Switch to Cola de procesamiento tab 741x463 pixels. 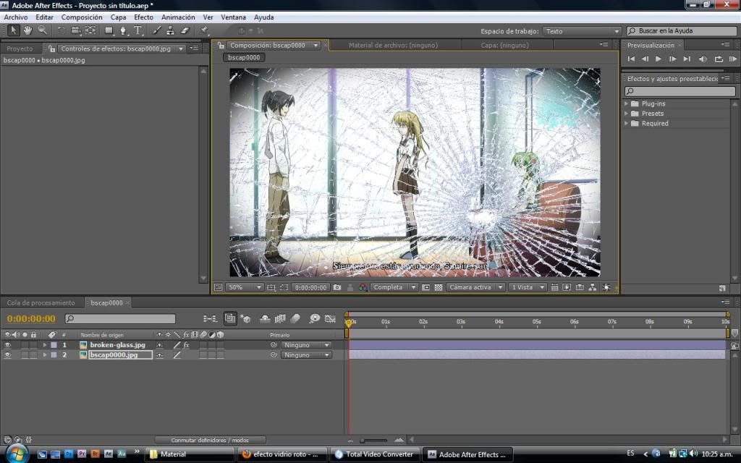(x=41, y=303)
